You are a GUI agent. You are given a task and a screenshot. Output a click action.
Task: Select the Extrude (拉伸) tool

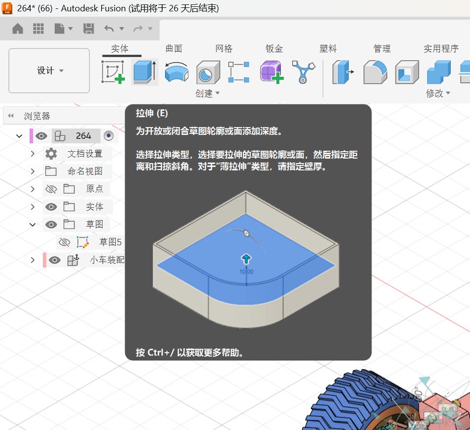pyautogui.click(x=145, y=72)
